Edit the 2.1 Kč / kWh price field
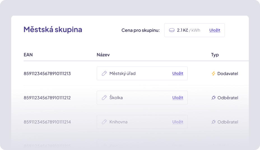The image size is (260, 150). pos(189,30)
